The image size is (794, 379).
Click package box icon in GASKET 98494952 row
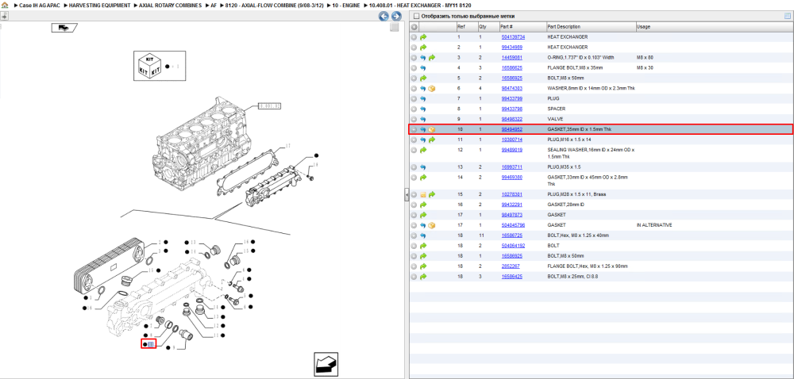[x=432, y=129]
